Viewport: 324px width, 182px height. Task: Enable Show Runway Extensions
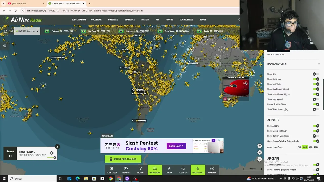tap(316, 136)
